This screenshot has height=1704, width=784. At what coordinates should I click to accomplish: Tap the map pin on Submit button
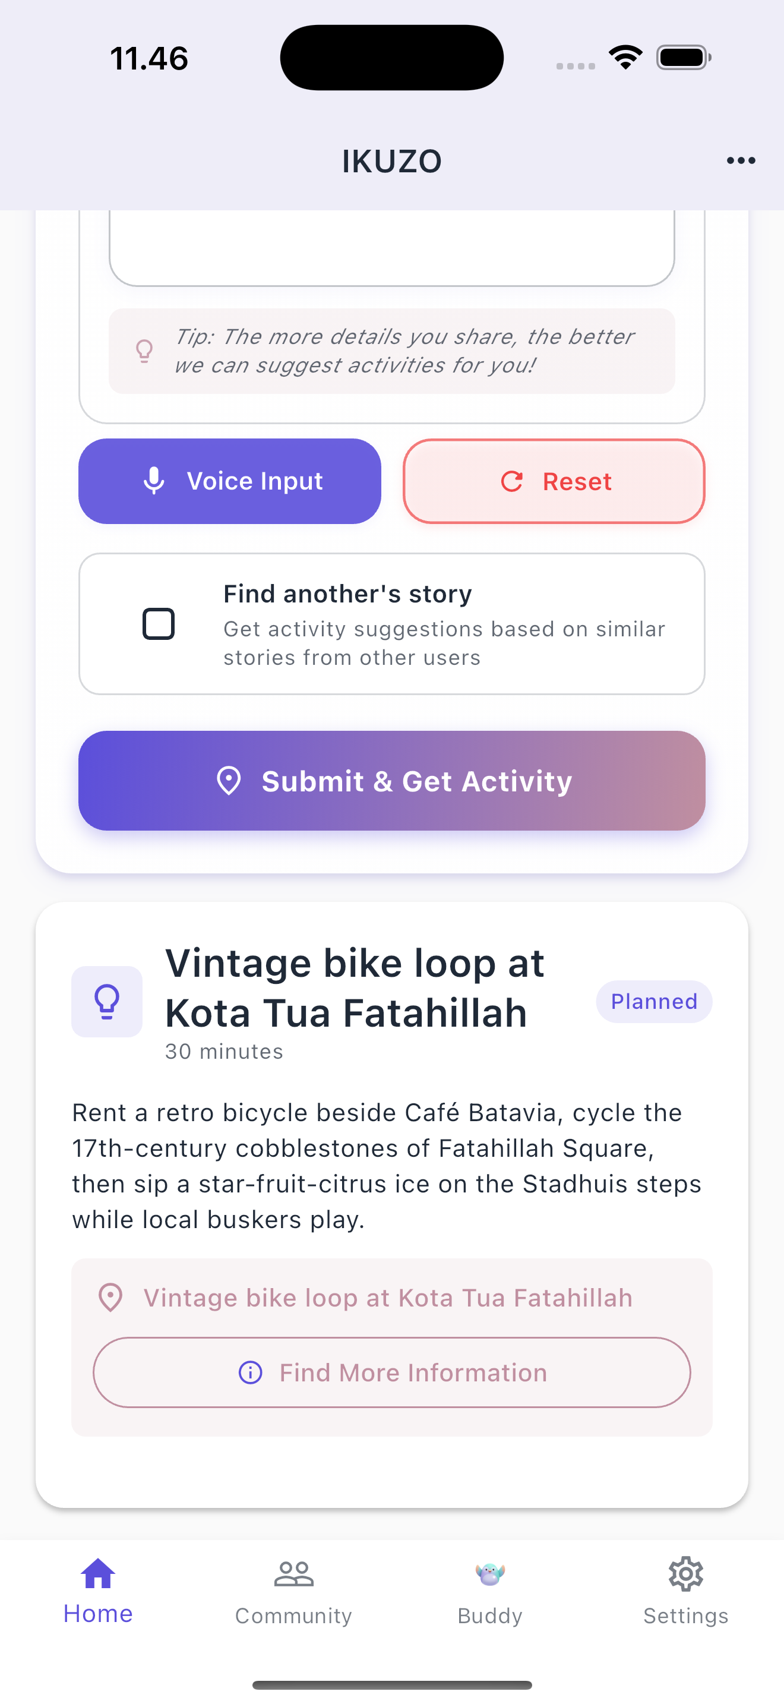pyautogui.click(x=229, y=781)
